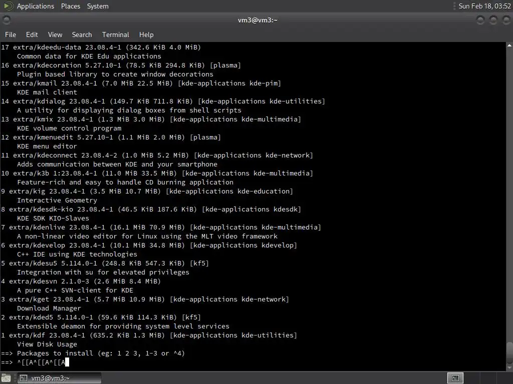Open the Applications panel menu

[x=36, y=6]
